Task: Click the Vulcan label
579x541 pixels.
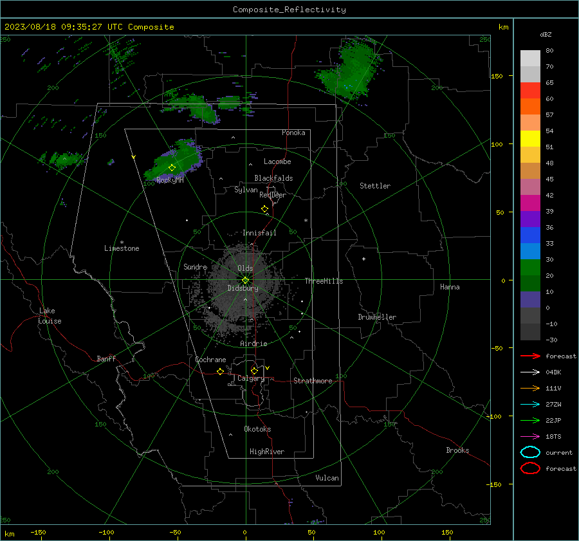Action: point(327,478)
